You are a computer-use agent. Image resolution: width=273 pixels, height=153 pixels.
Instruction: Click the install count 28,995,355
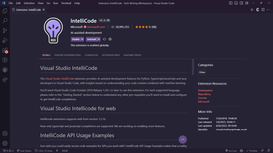120,27
